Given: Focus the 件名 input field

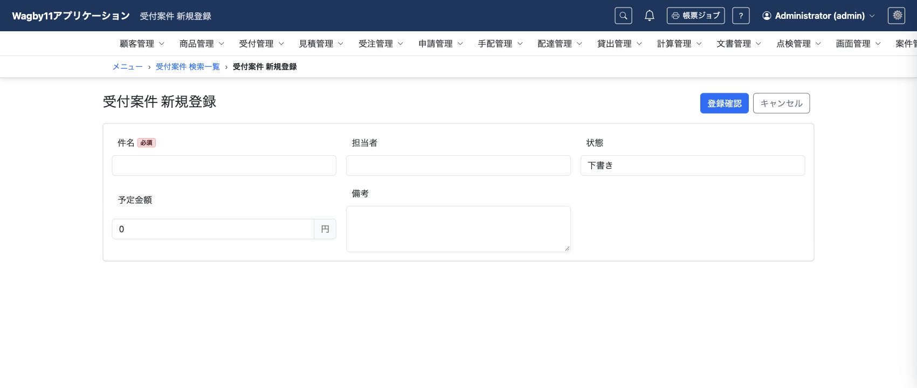Looking at the screenshot, I should [x=224, y=165].
